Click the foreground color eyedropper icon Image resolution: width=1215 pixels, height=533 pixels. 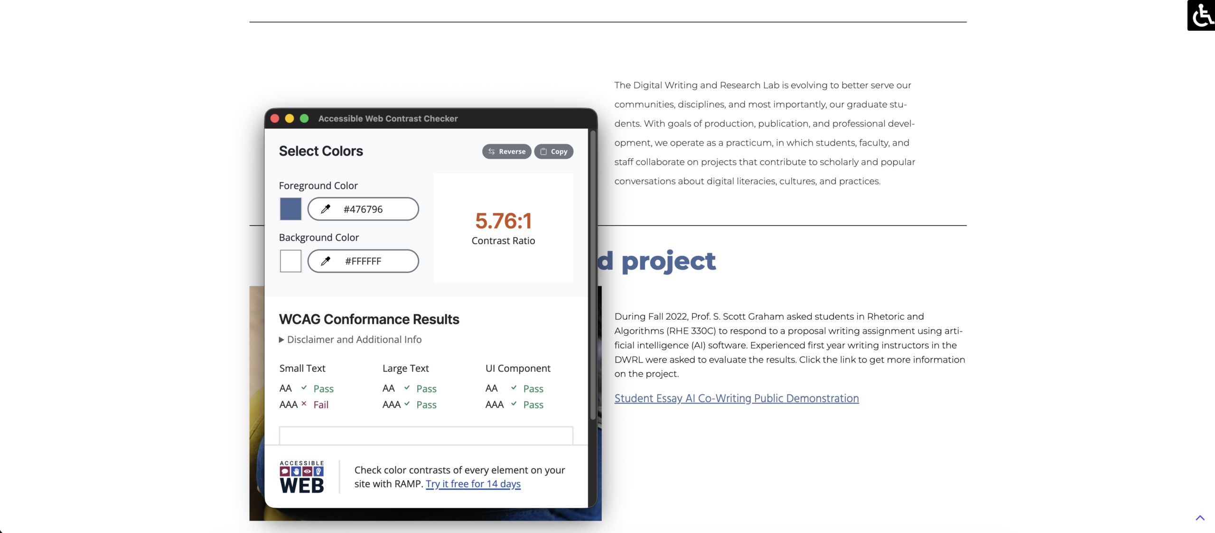click(x=326, y=209)
